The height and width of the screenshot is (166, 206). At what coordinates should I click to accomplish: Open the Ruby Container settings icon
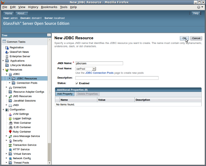pyautogui.click(x=11, y=132)
